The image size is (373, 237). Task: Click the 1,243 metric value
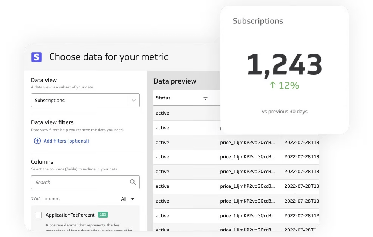pyautogui.click(x=284, y=64)
